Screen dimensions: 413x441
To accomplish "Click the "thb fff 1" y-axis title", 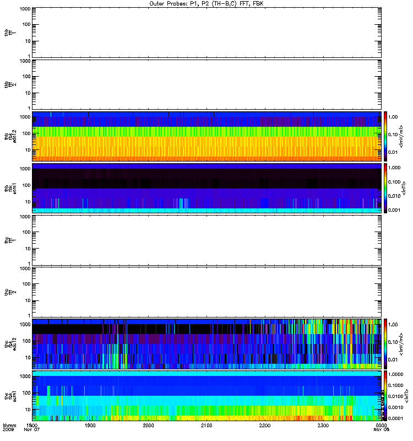I will [10, 33].
